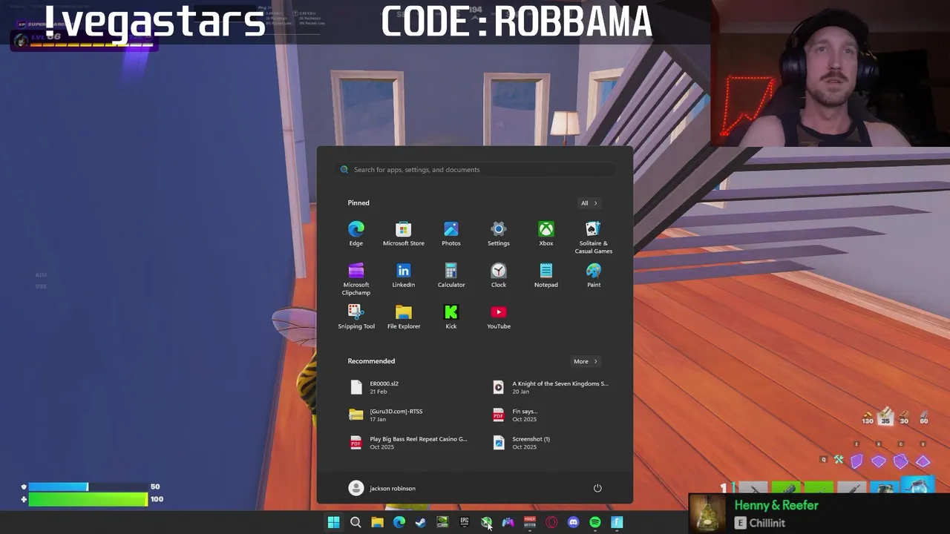Launch Microsoft Clipchamp
This screenshot has width=950, height=534.
point(356,279)
